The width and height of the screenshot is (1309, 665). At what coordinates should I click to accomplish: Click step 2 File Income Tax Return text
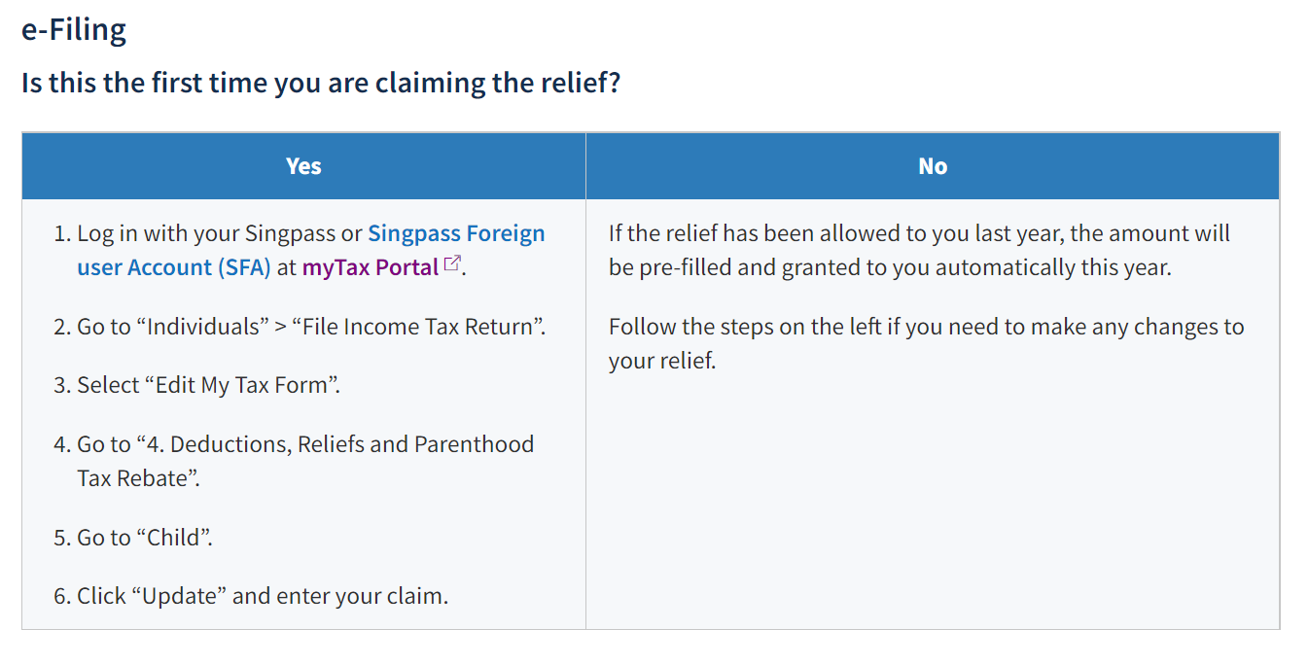point(300,327)
